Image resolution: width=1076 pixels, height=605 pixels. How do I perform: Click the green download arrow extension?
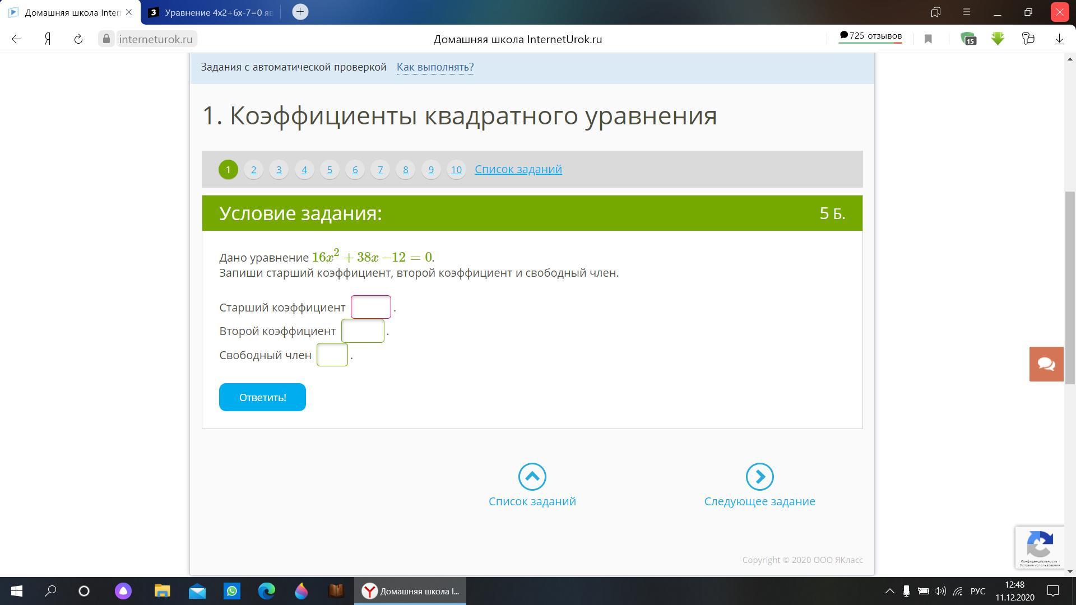998,39
